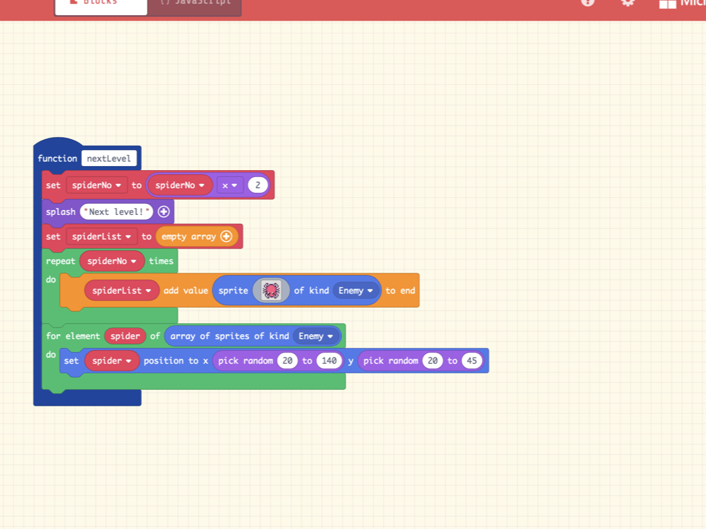The image size is (706, 529).
Task: Open spiderList dropdown in add value block
Action: pyautogui.click(x=121, y=291)
